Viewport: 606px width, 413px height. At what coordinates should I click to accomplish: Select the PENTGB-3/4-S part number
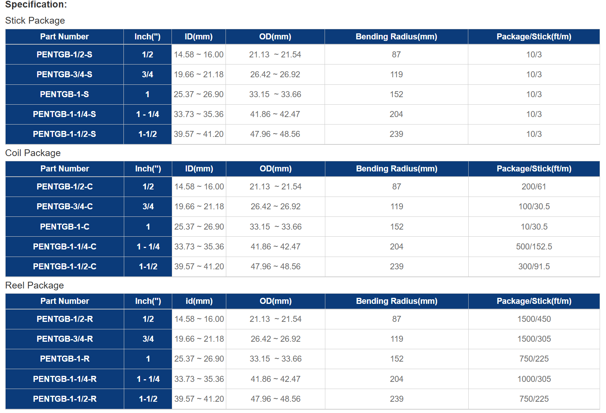pyautogui.click(x=64, y=75)
